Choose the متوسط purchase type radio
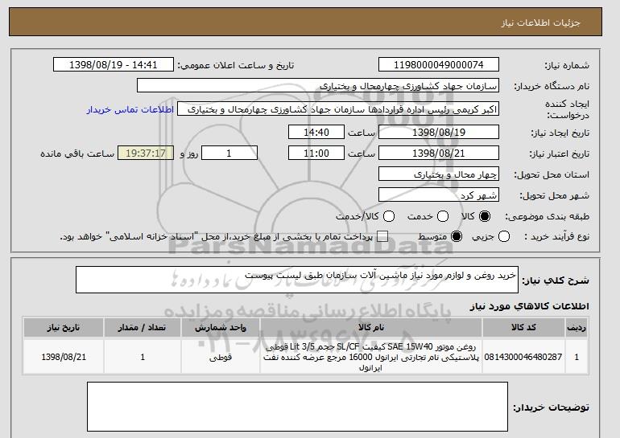This screenshot has width=620, height=438. point(457,236)
